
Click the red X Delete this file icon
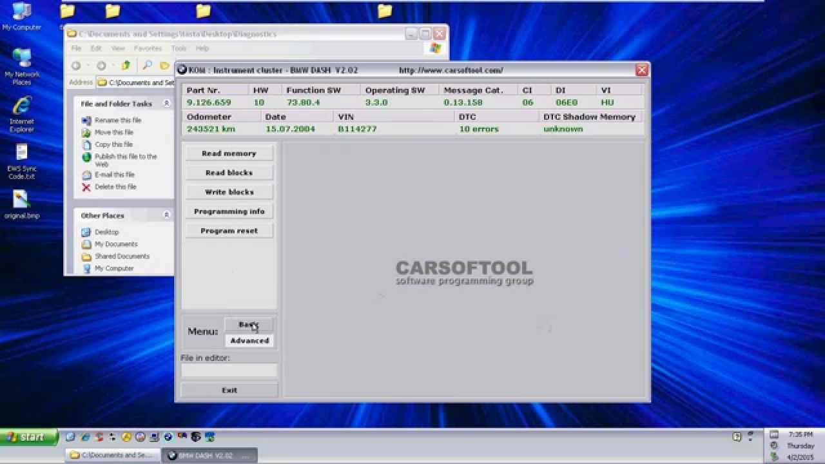[86, 187]
